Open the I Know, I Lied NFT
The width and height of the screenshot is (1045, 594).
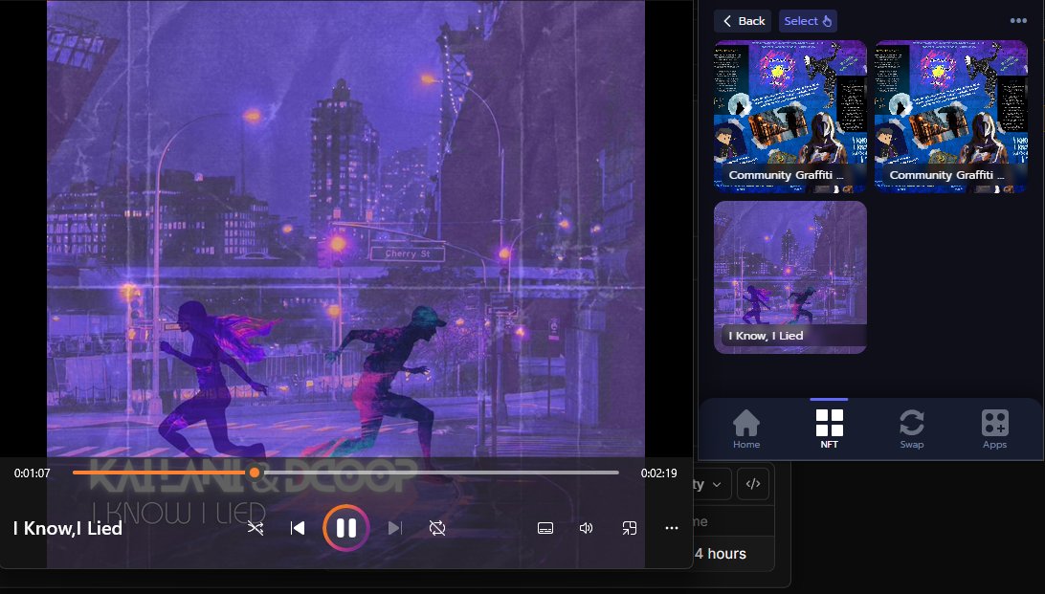(x=790, y=277)
